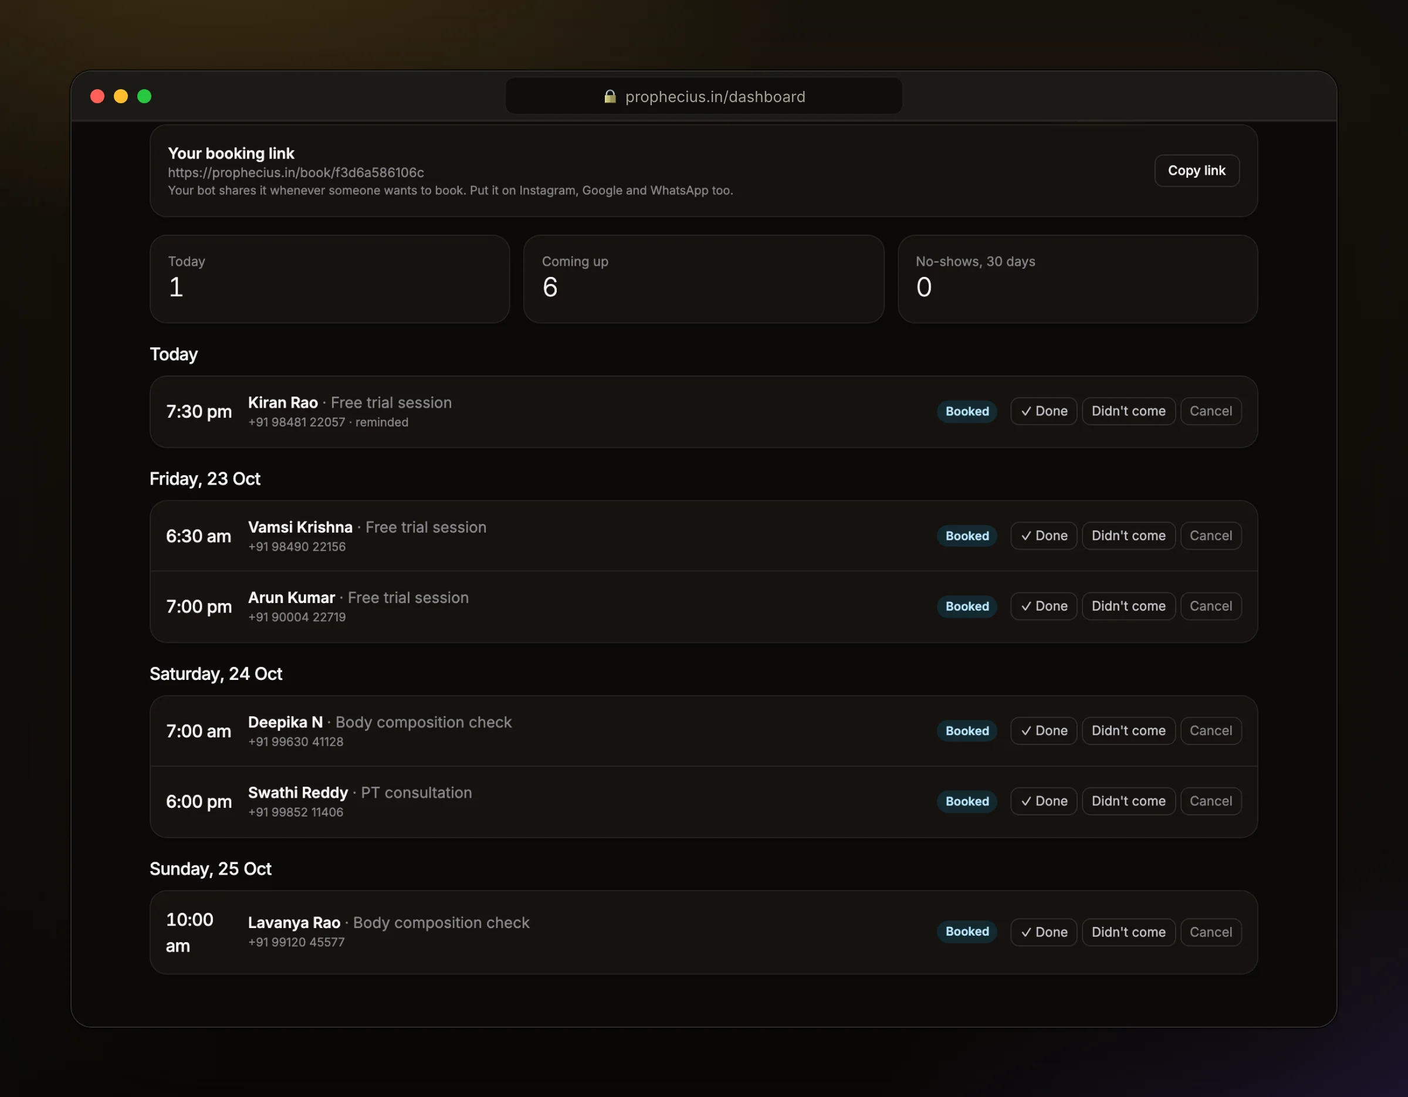This screenshot has width=1408, height=1097.
Task: Select the name Kiran Rao
Action: [x=283, y=403]
